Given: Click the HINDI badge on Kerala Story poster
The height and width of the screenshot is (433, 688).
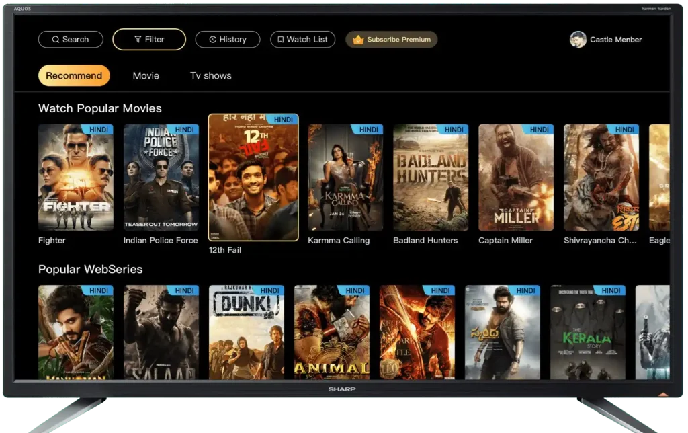Looking at the screenshot, I should (611, 290).
